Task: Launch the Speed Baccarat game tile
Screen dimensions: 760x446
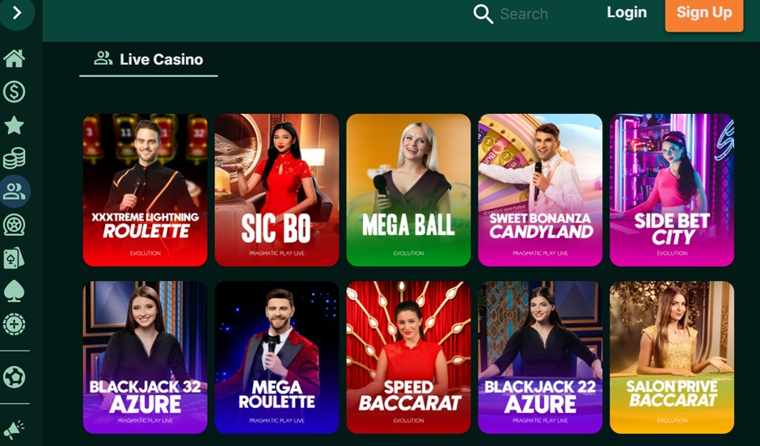Action: point(408,357)
